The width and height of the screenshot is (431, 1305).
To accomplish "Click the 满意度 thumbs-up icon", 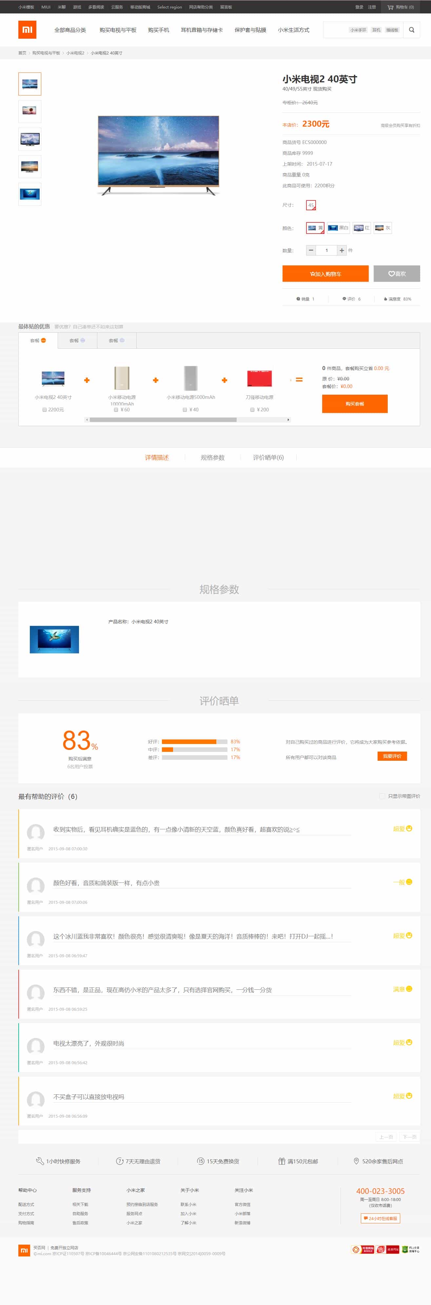I will (x=385, y=299).
